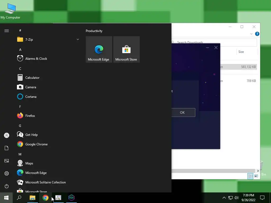Screen dimensions: 271x203
Task: Open Documents from the Start sidebar
Action: tap(7, 148)
